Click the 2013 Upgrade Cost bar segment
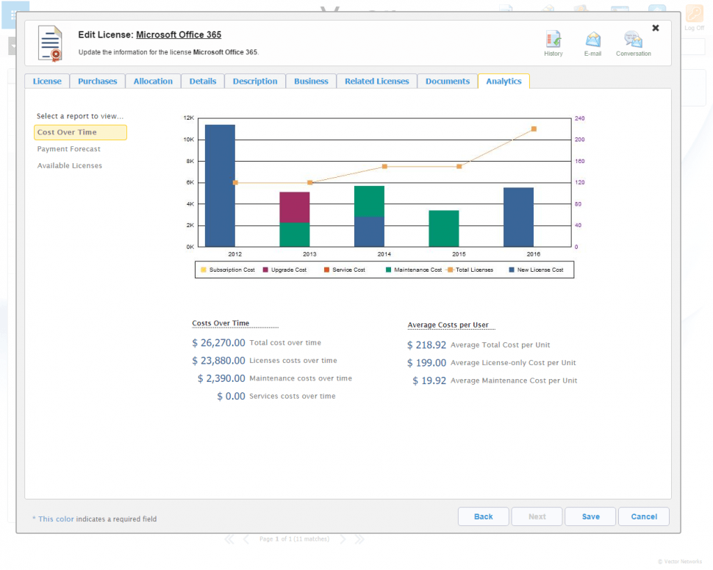 295,207
